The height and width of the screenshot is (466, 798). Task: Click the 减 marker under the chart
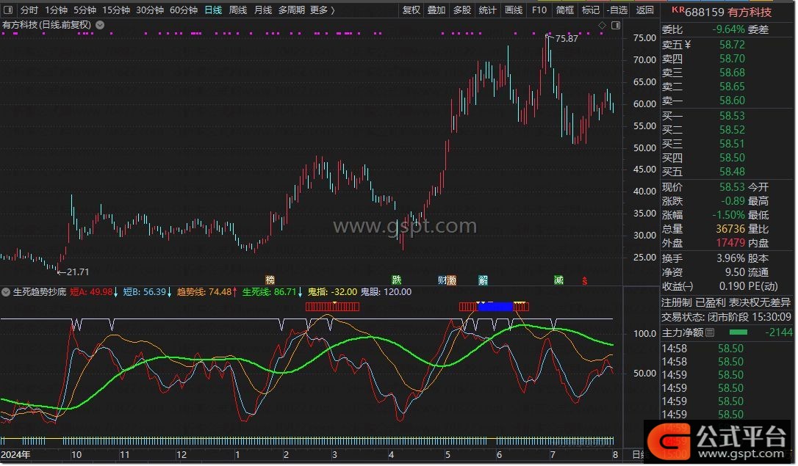(559, 280)
